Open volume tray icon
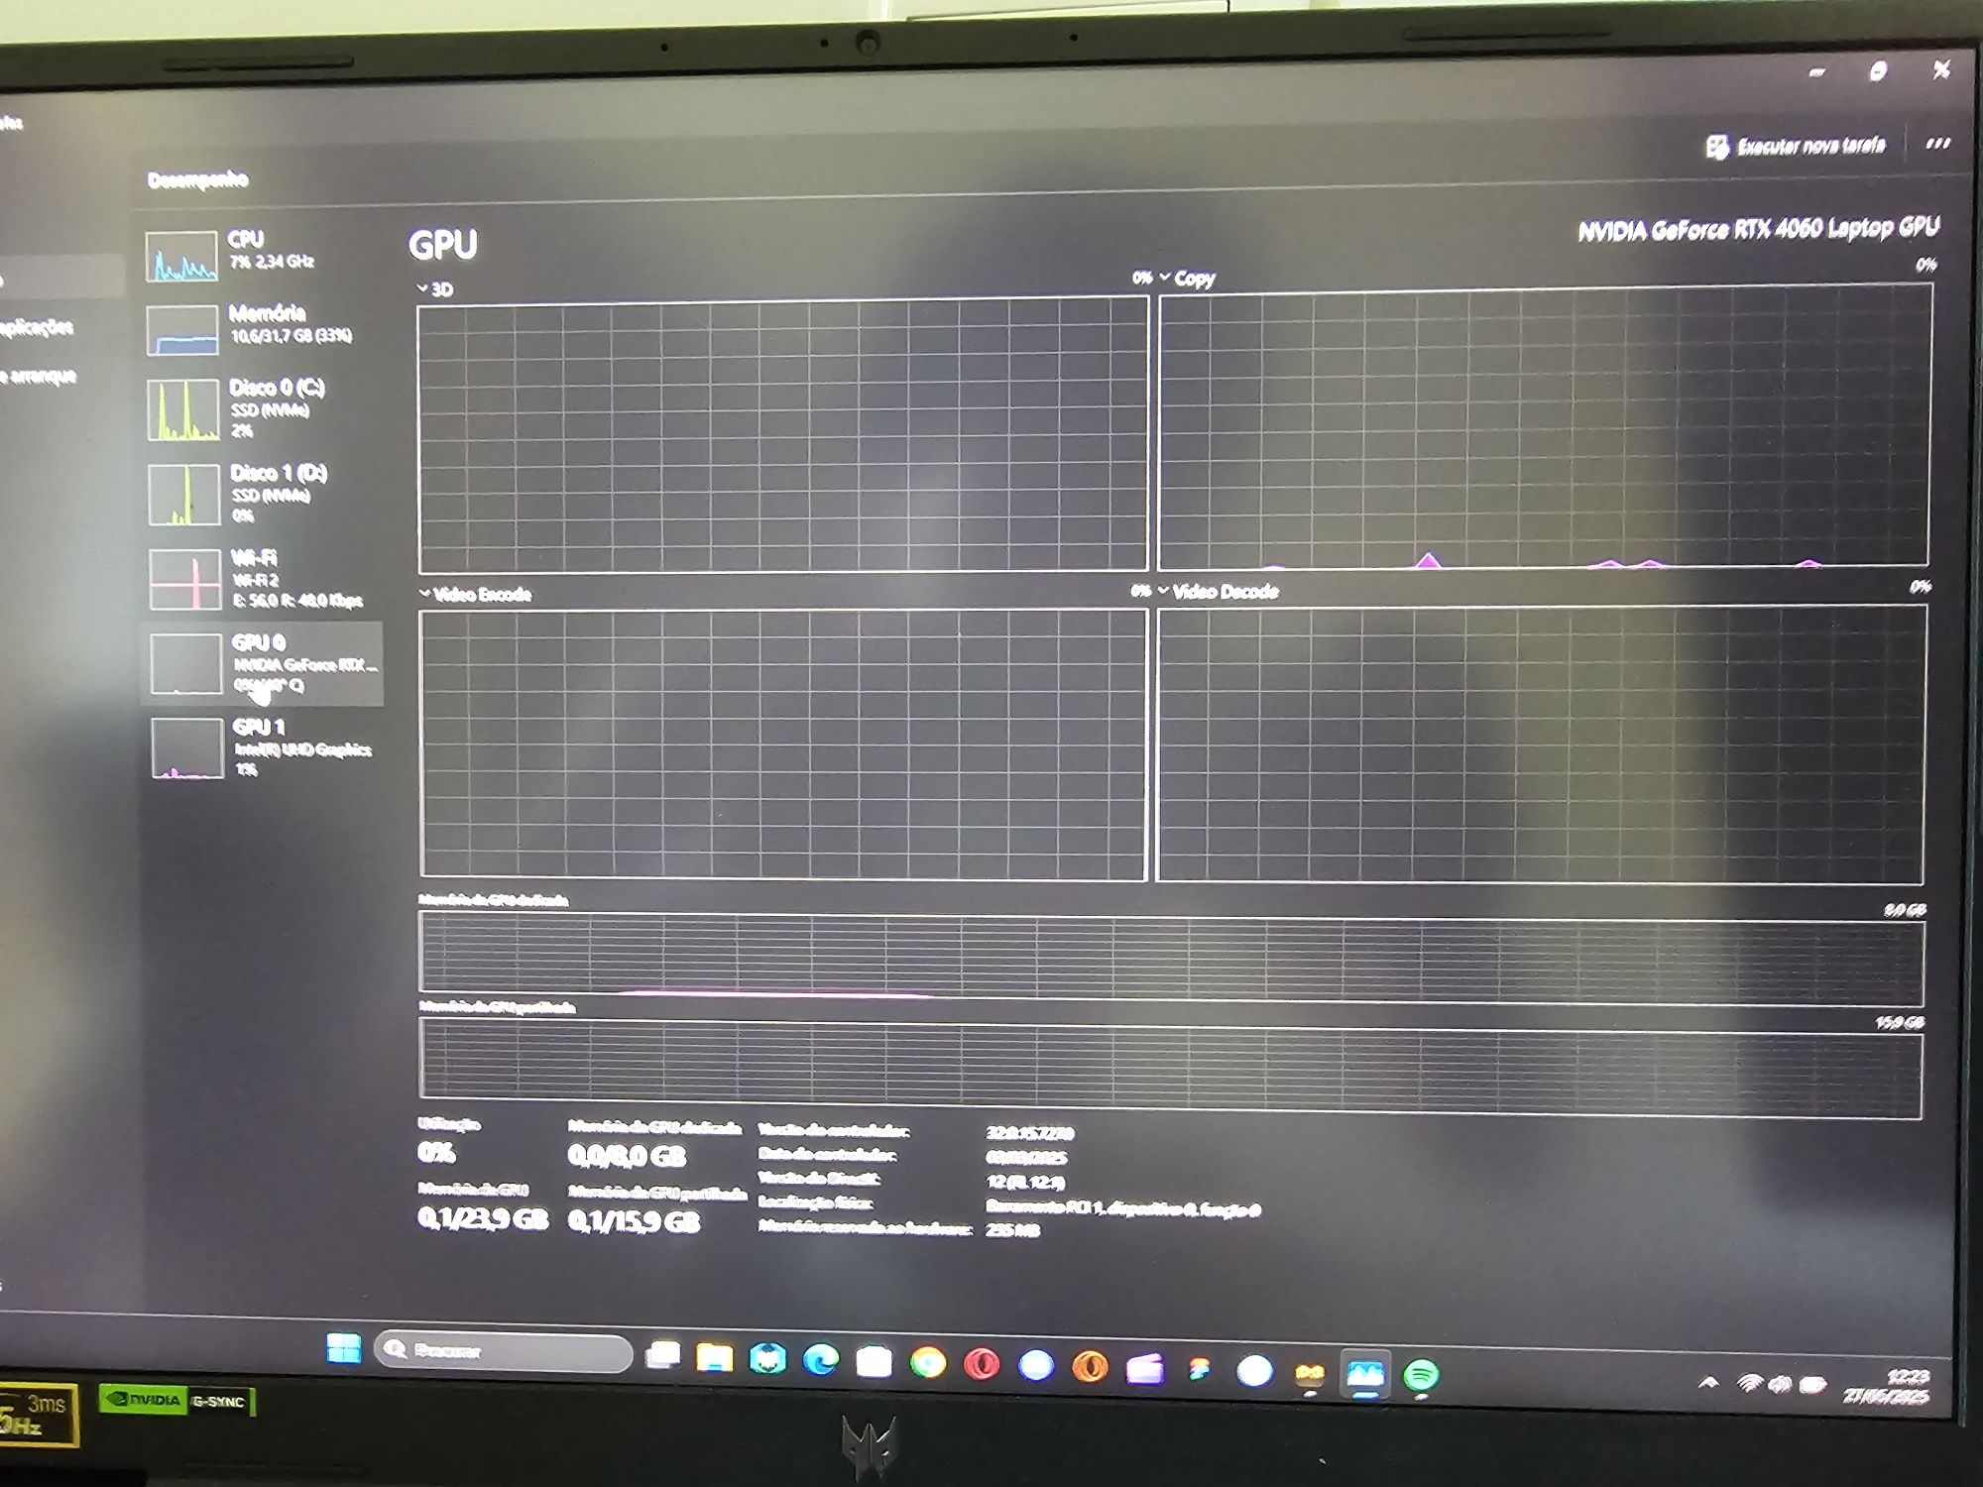The height and width of the screenshot is (1487, 1983). point(1780,1384)
